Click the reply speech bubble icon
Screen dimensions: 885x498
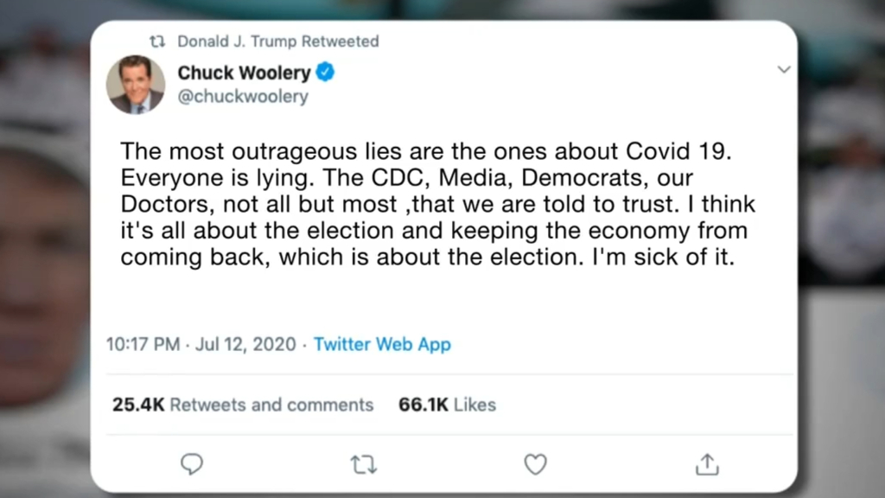pyautogui.click(x=191, y=464)
